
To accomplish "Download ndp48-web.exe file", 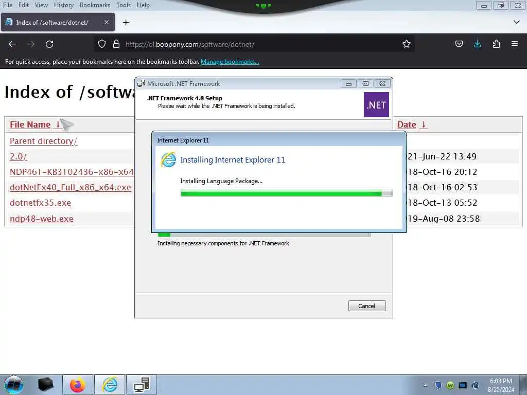I will coord(42,219).
